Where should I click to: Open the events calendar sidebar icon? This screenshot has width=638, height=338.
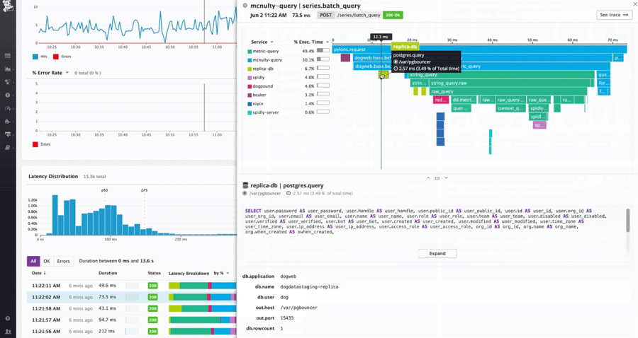click(8, 56)
